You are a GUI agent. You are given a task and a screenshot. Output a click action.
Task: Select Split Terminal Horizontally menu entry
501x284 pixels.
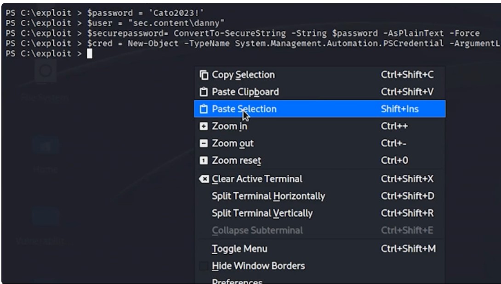coord(268,196)
